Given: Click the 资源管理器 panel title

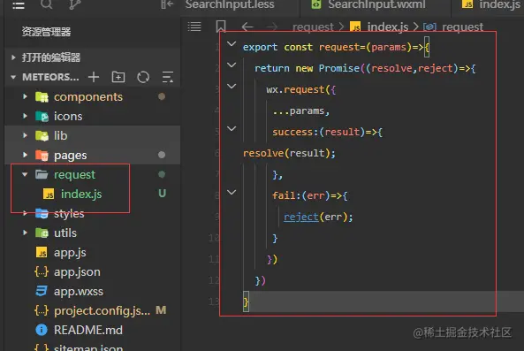Looking at the screenshot, I should click(46, 32).
